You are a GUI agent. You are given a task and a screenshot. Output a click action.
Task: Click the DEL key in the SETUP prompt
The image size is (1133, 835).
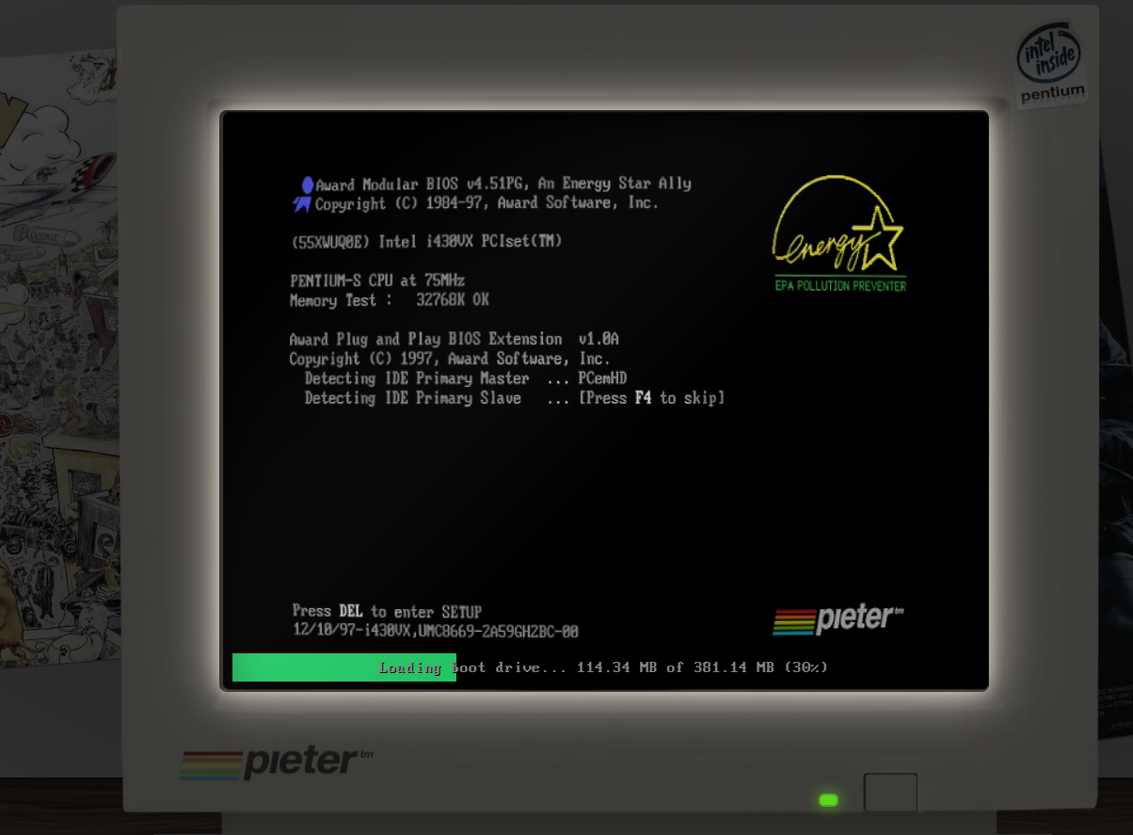pos(351,612)
